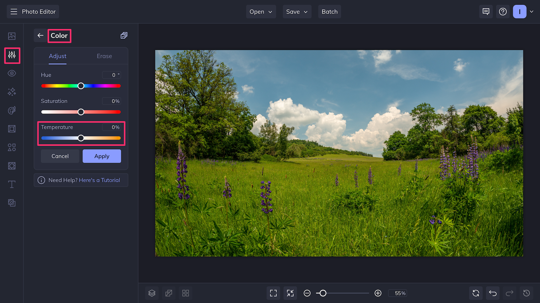Open the Here's a Tutorial link
Screen dimensions: 540x303
coord(99,180)
